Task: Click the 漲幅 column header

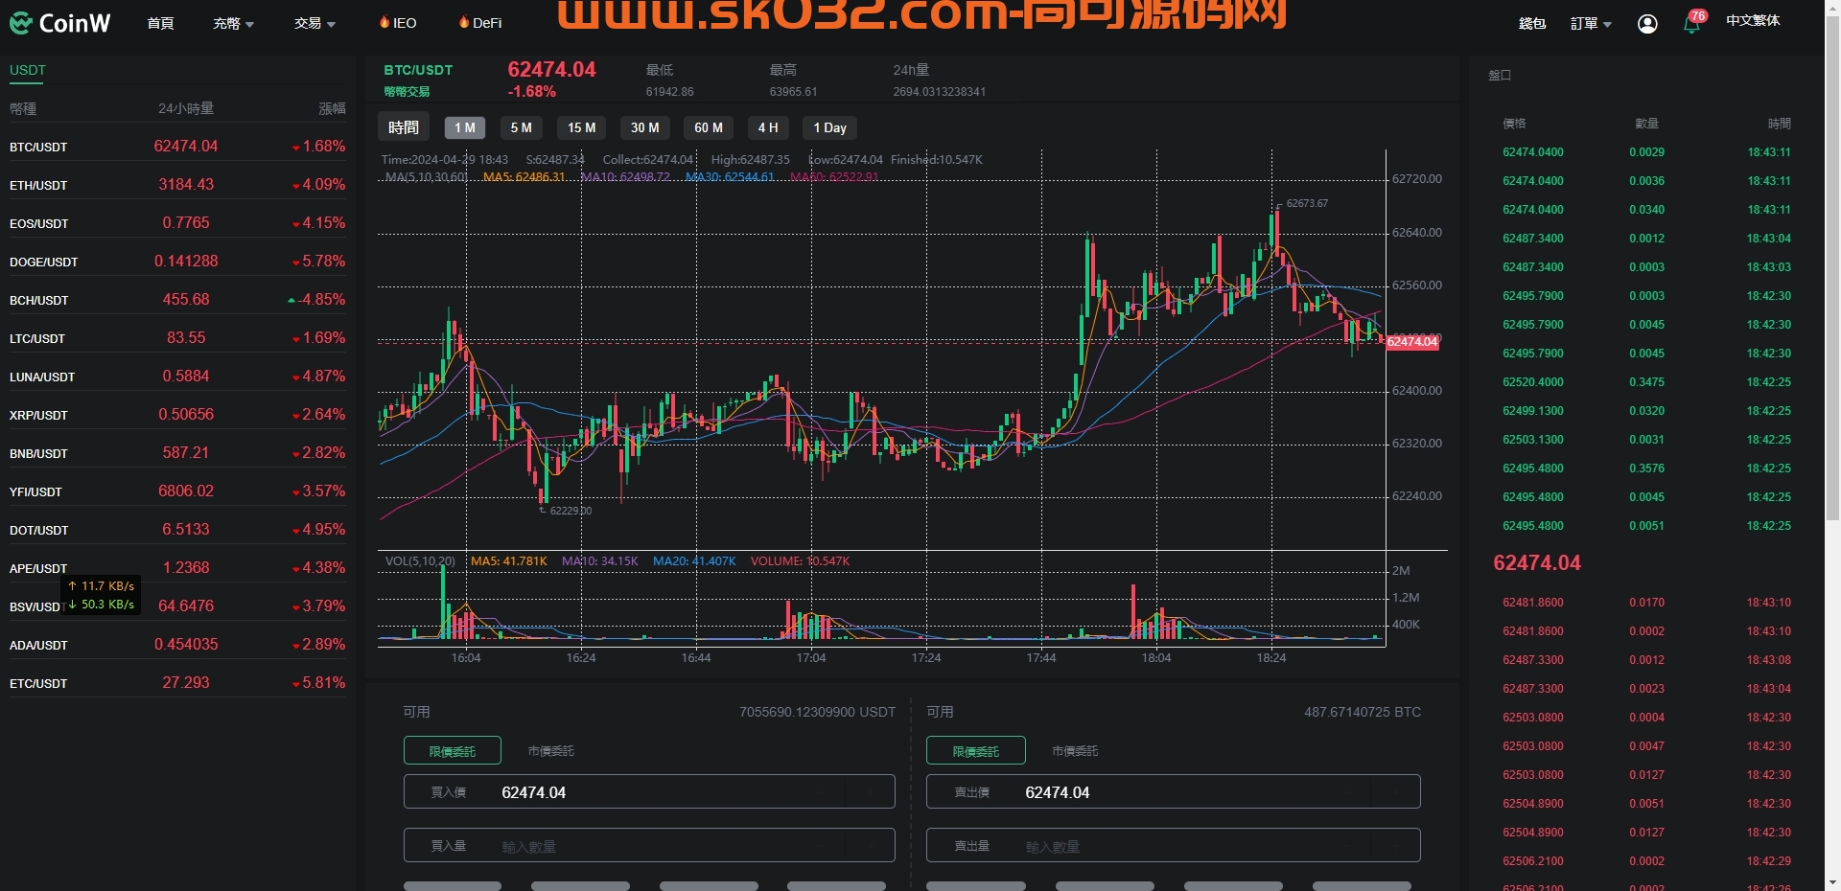Action: tap(332, 108)
